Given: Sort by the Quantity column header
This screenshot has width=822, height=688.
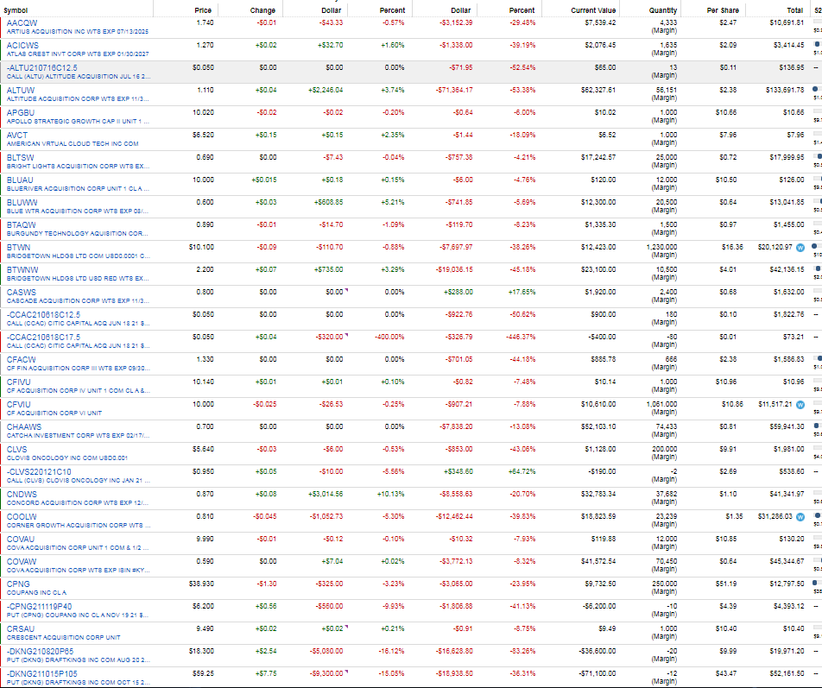Looking at the screenshot, I should coord(662,10).
